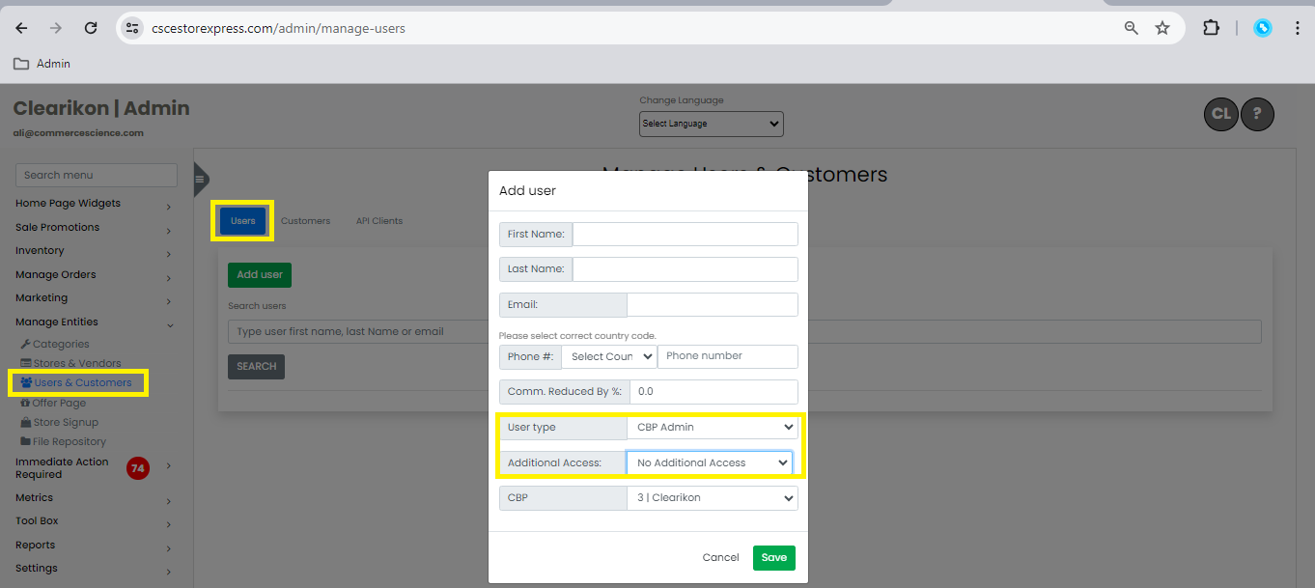Open Stores & Vendors in sidebar

pos(77,364)
